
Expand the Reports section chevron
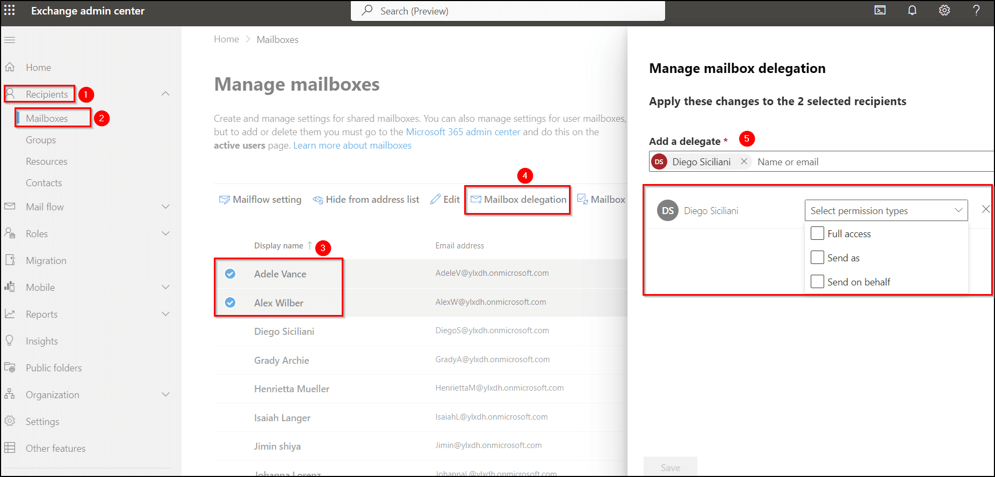point(165,314)
